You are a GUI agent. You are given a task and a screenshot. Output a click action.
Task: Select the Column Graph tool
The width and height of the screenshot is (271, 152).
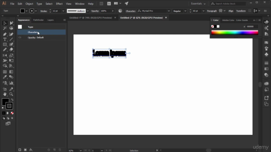click(x=11, y=83)
